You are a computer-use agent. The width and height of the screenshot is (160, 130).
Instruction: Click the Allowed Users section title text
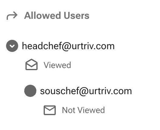tap(57, 15)
